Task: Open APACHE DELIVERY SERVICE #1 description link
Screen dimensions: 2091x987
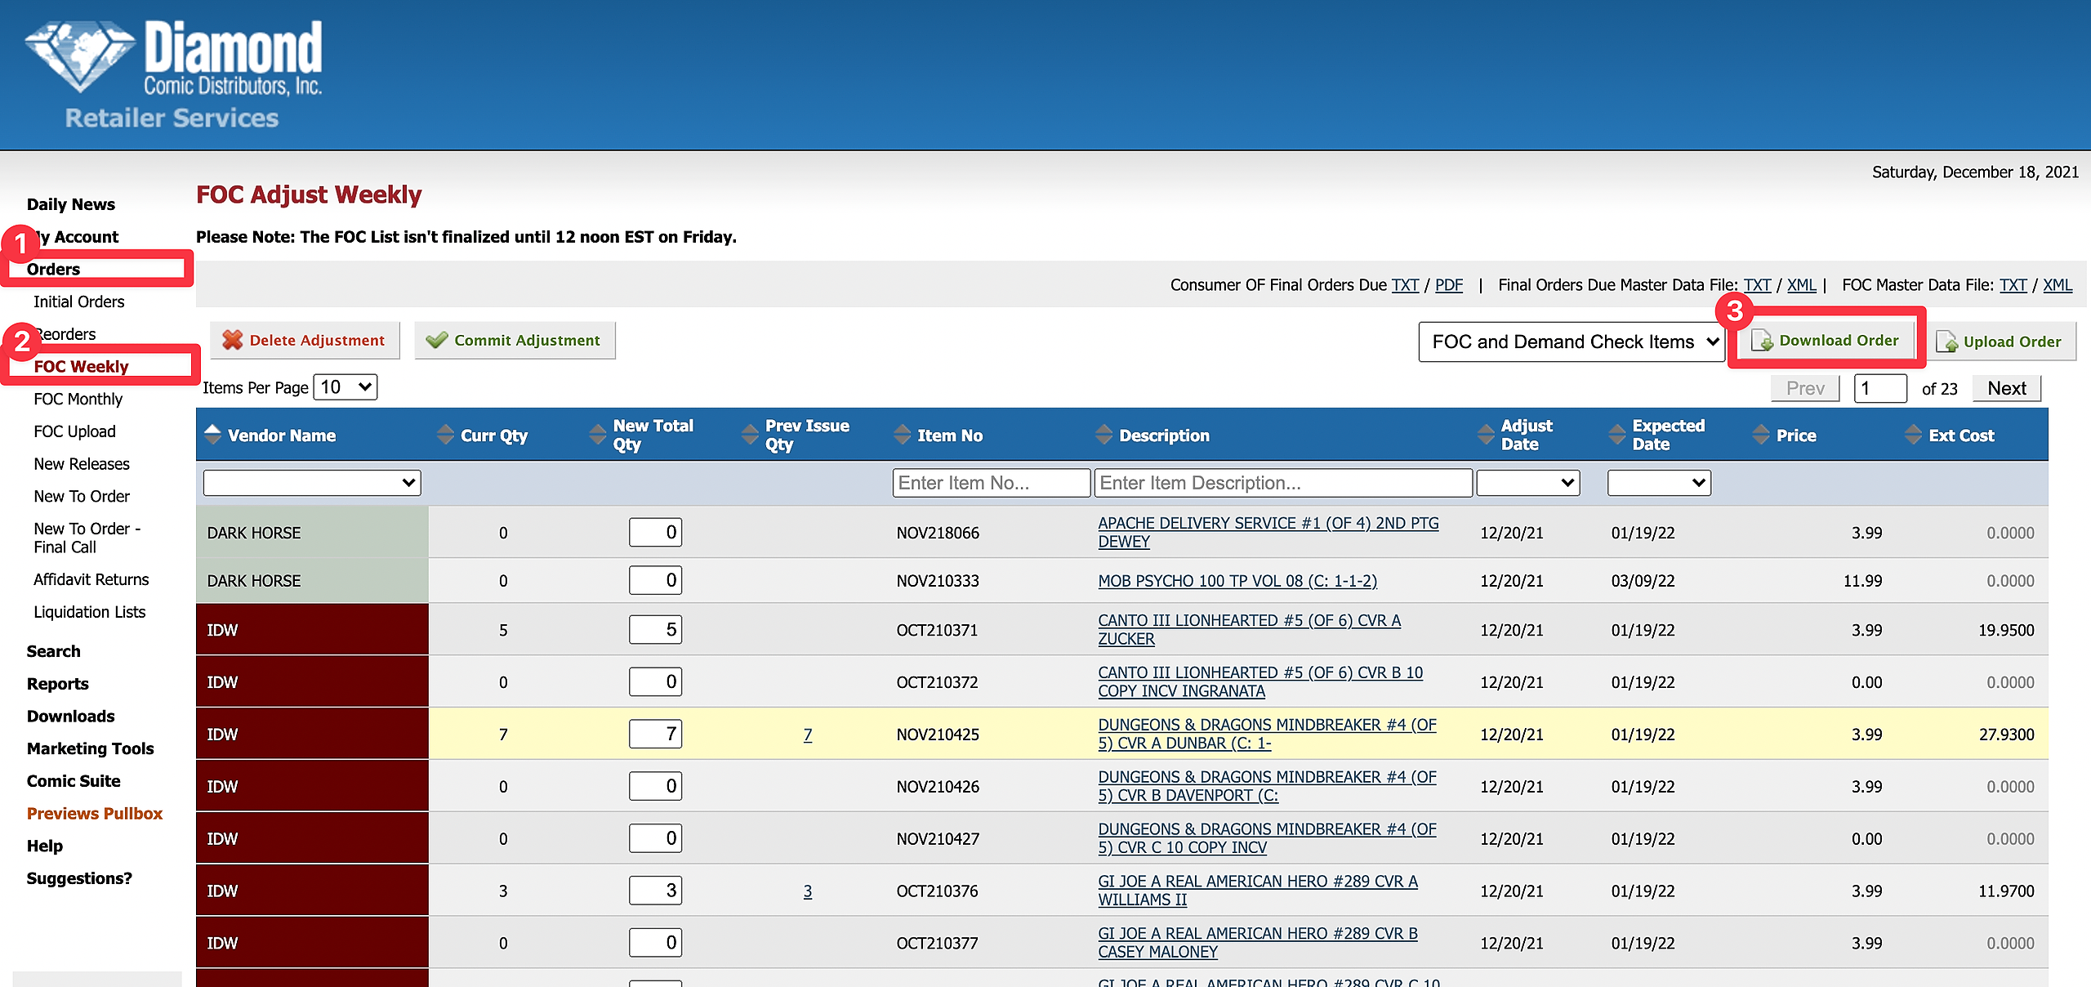Action: coord(1268,533)
